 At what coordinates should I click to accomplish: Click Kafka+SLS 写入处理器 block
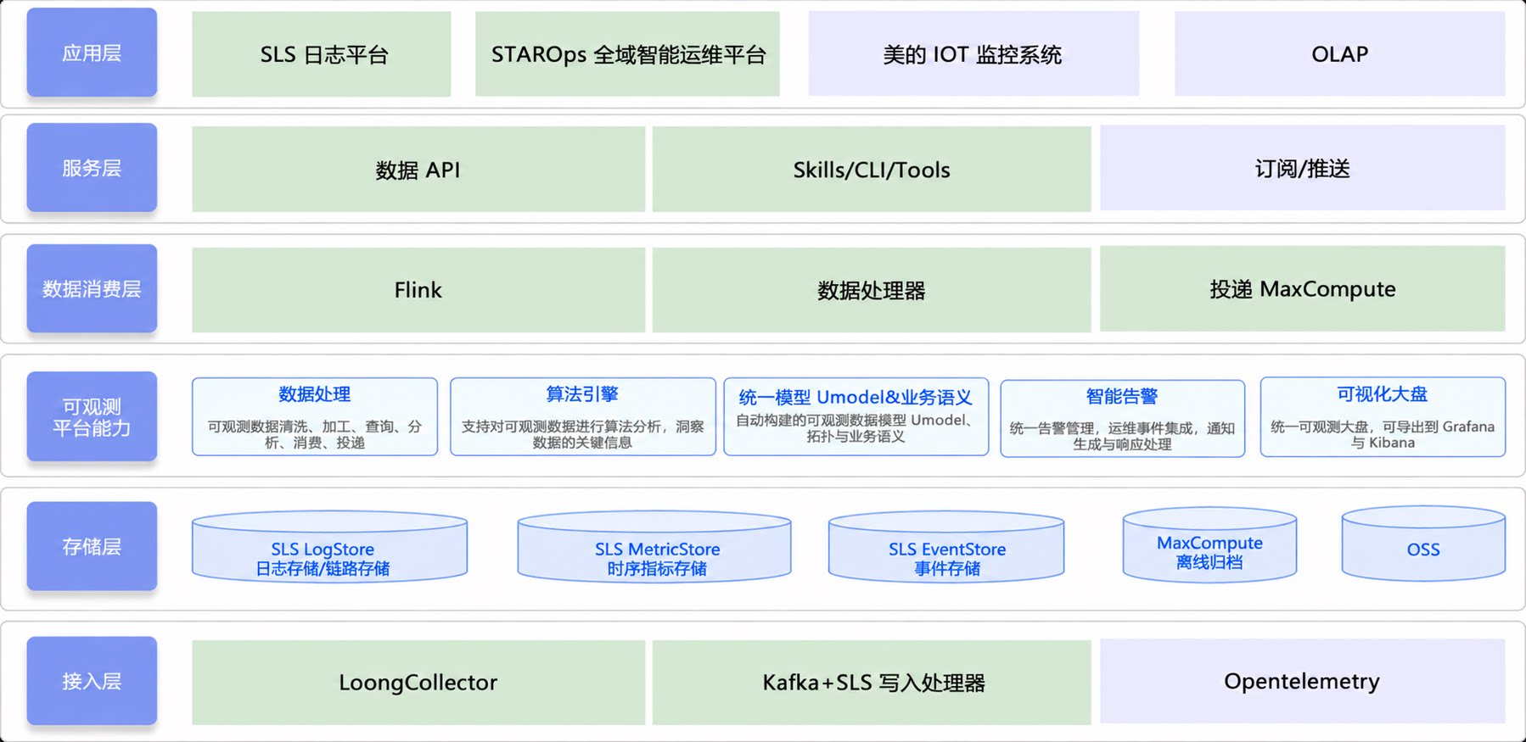click(x=872, y=683)
